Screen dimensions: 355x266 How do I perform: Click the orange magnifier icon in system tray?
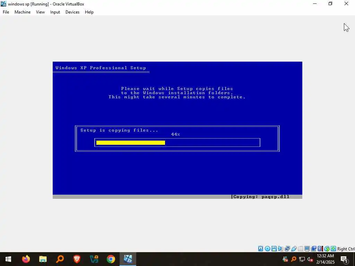(294, 259)
